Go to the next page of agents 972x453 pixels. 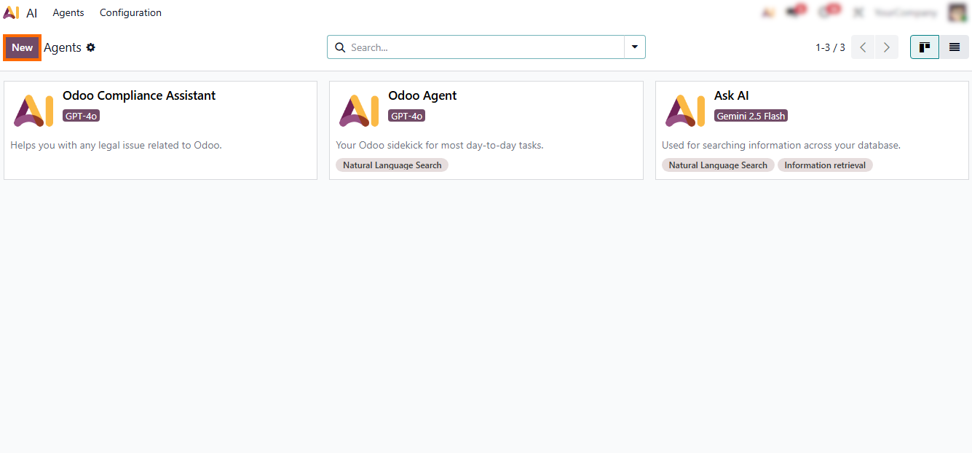[x=886, y=47]
